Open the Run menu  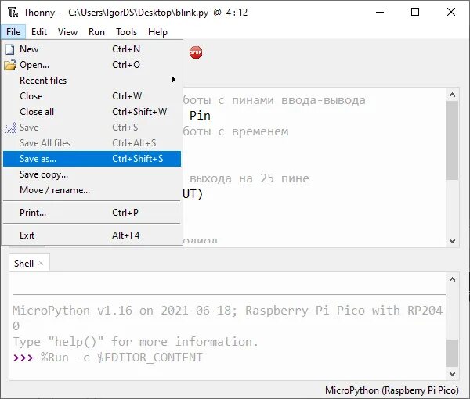click(x=96, y=32)
